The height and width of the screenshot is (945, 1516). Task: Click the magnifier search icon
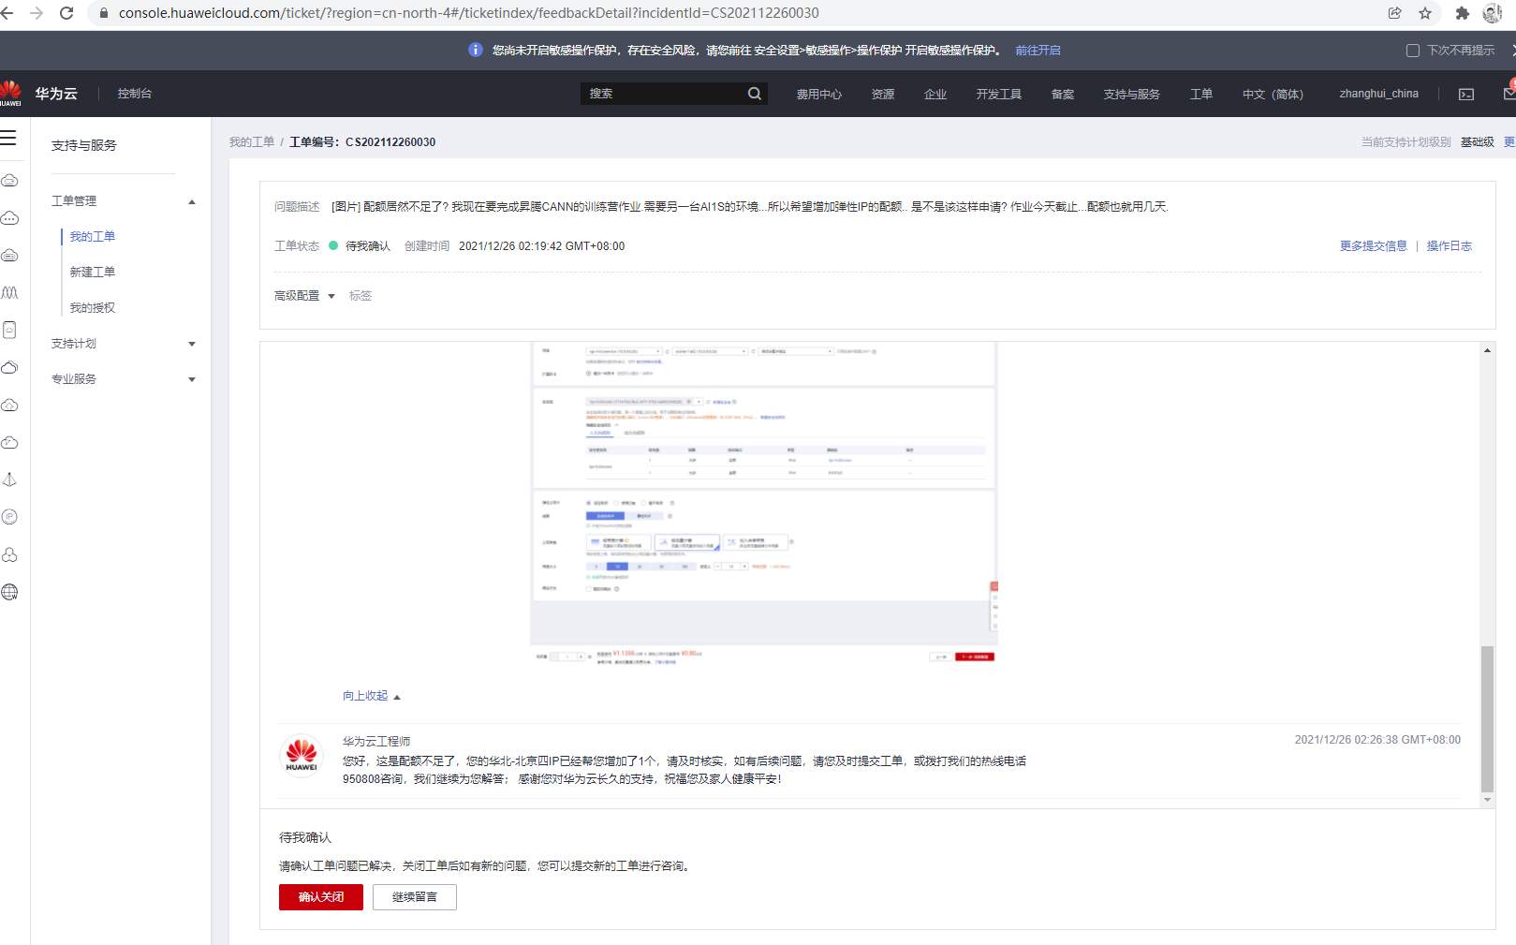point(755,94)
